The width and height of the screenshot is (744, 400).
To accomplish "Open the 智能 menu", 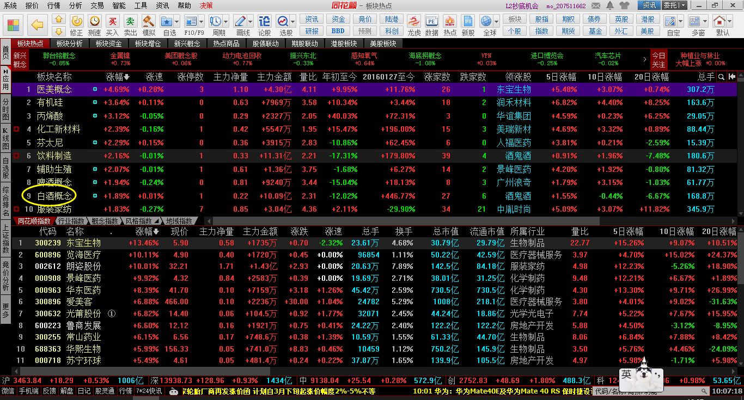I will 119,5.
